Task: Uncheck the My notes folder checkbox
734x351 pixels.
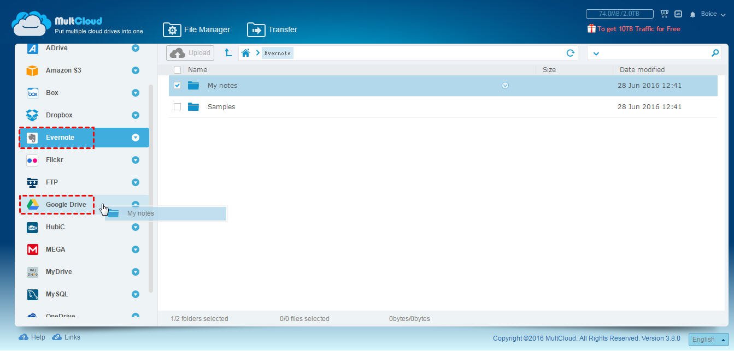Action: 177,86
